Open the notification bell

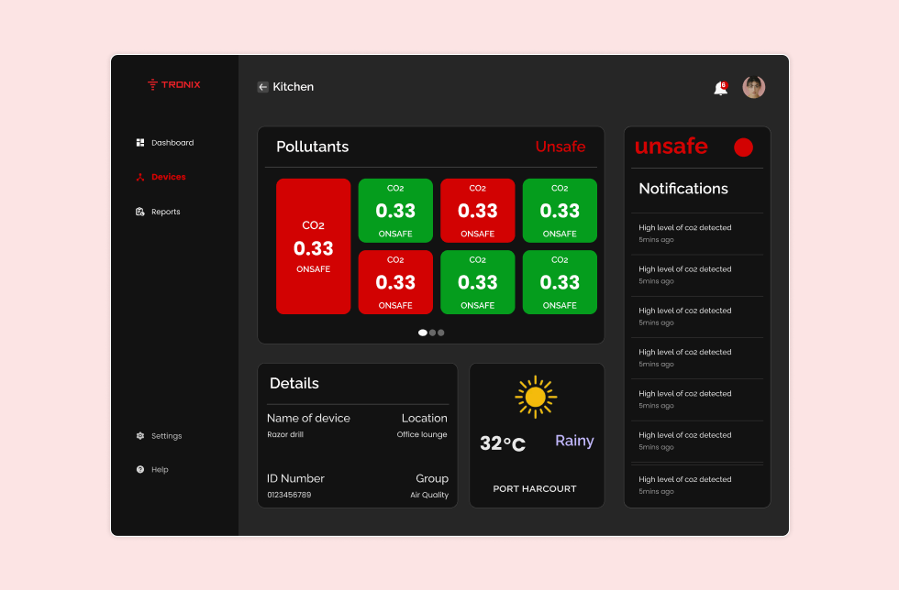(x=720, y=88)
